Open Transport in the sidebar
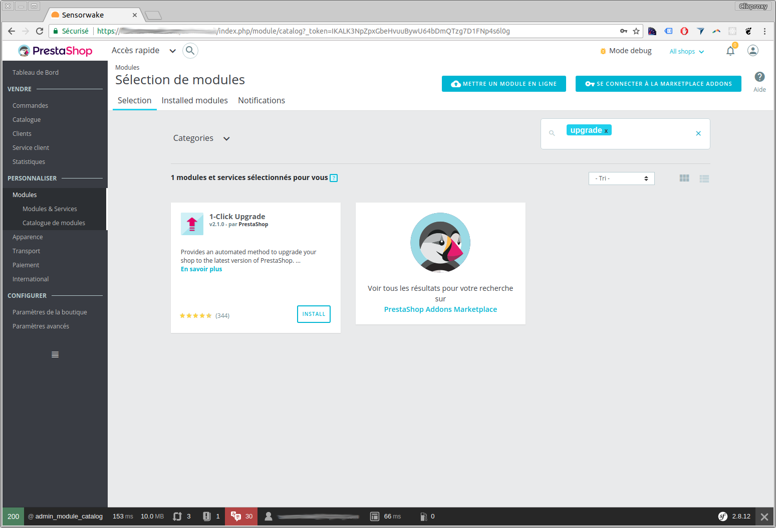The height and width of the screenshot is (528, 776). point(26,251)
